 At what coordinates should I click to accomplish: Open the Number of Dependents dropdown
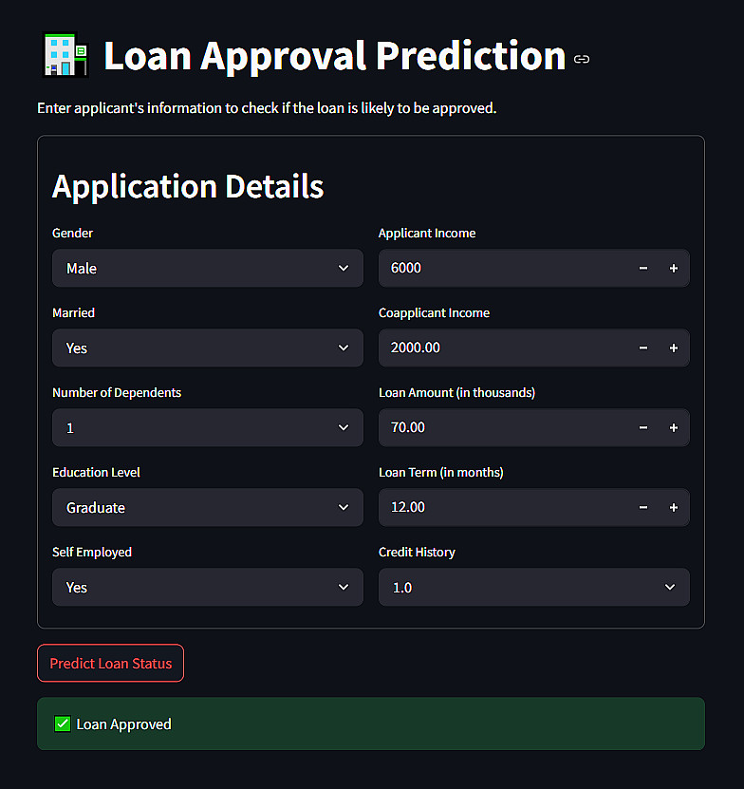pyautogui.click(x=207, y=428)
